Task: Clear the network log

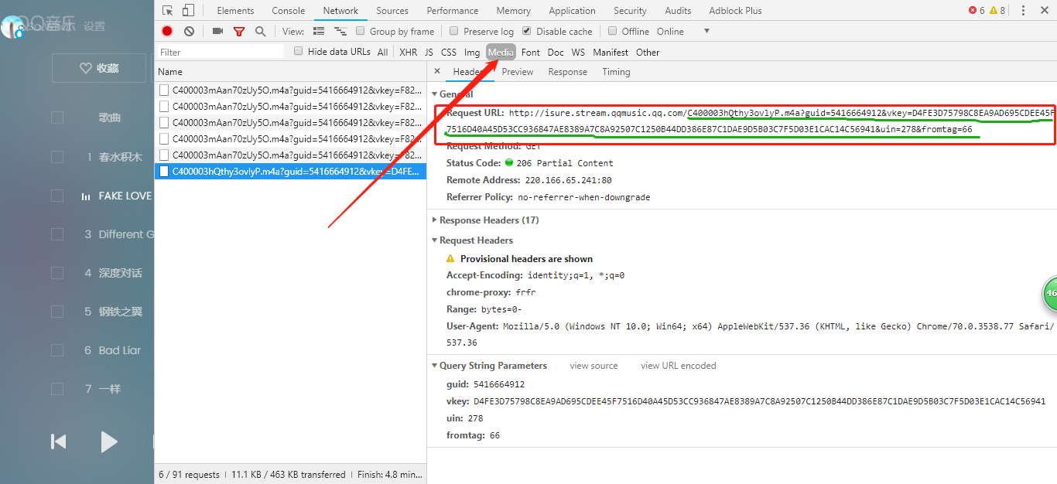Action: click(189, 31)
